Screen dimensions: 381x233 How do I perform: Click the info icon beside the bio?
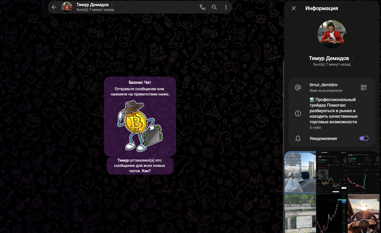(298, 113)
